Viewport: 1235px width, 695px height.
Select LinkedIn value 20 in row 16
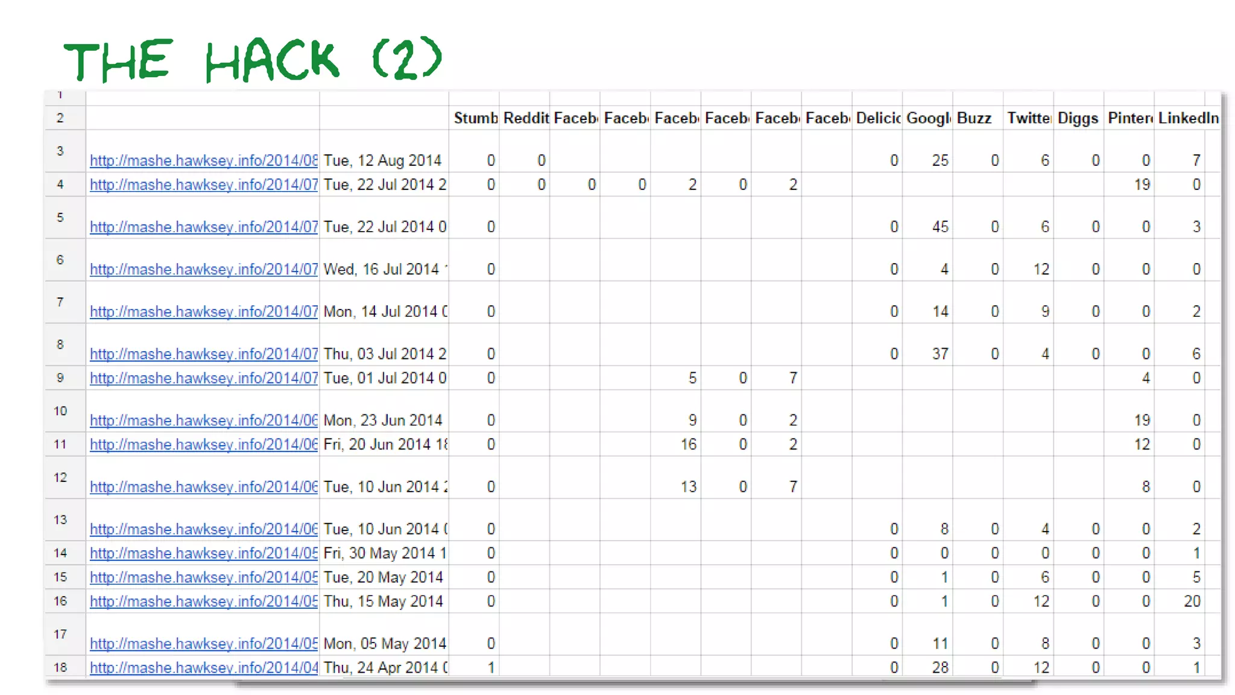pyautogui.click(x=1191, y=601)
